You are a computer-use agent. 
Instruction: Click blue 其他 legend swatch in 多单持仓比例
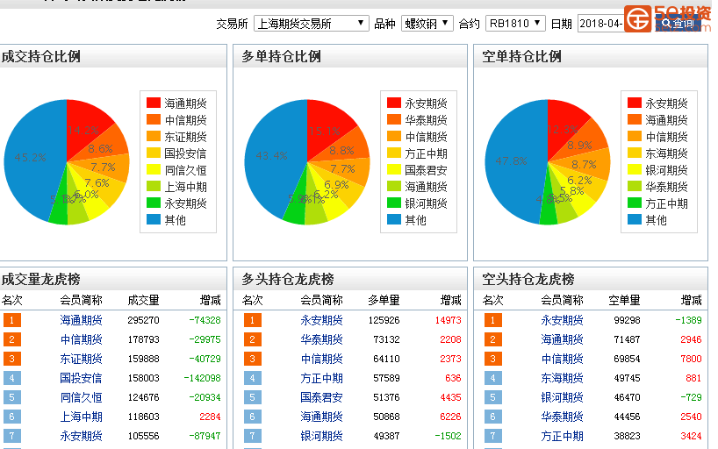tap(394, 219)
